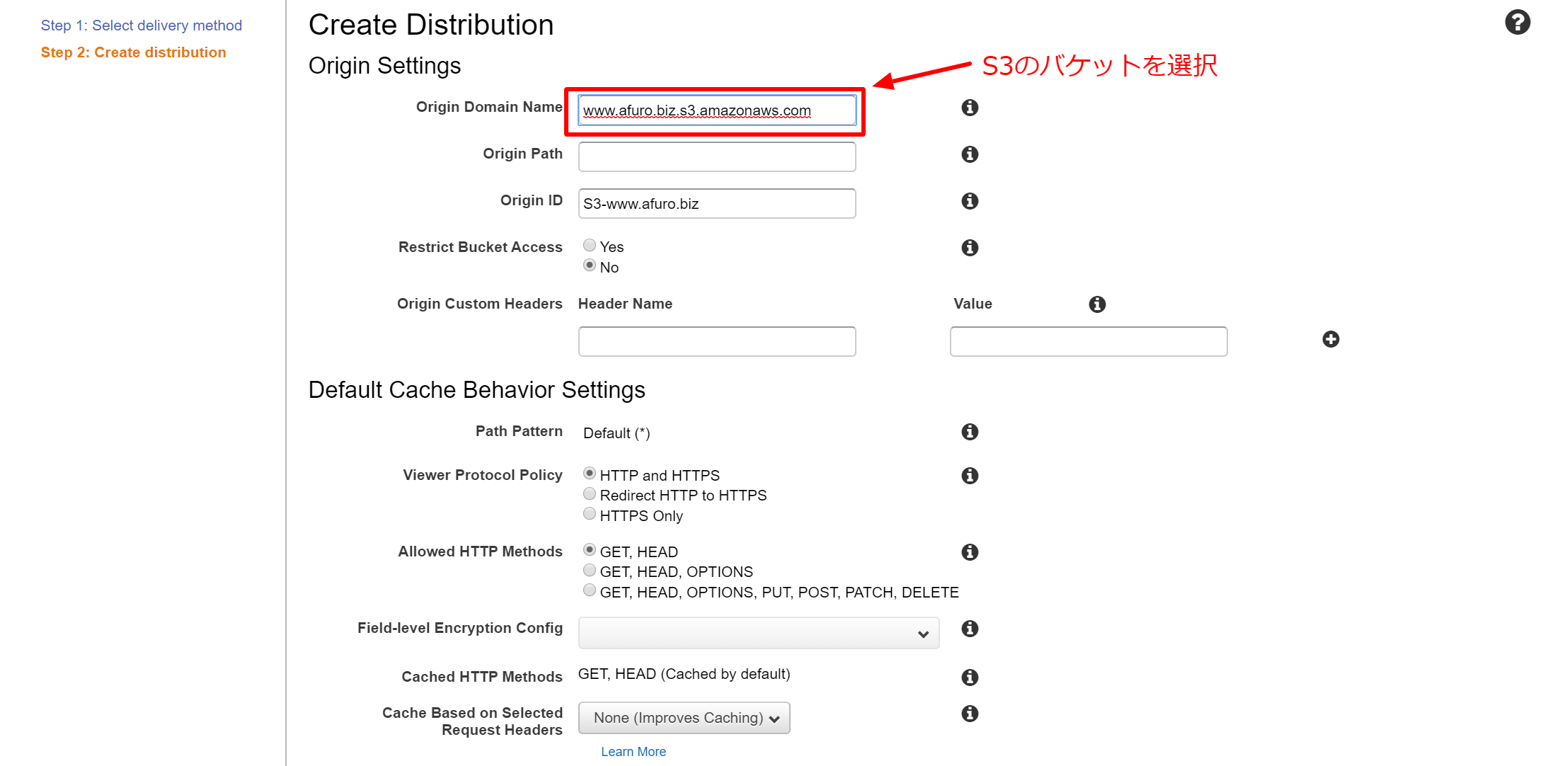Choose Redirect HTTP to HTTPS option

[590, 494]
